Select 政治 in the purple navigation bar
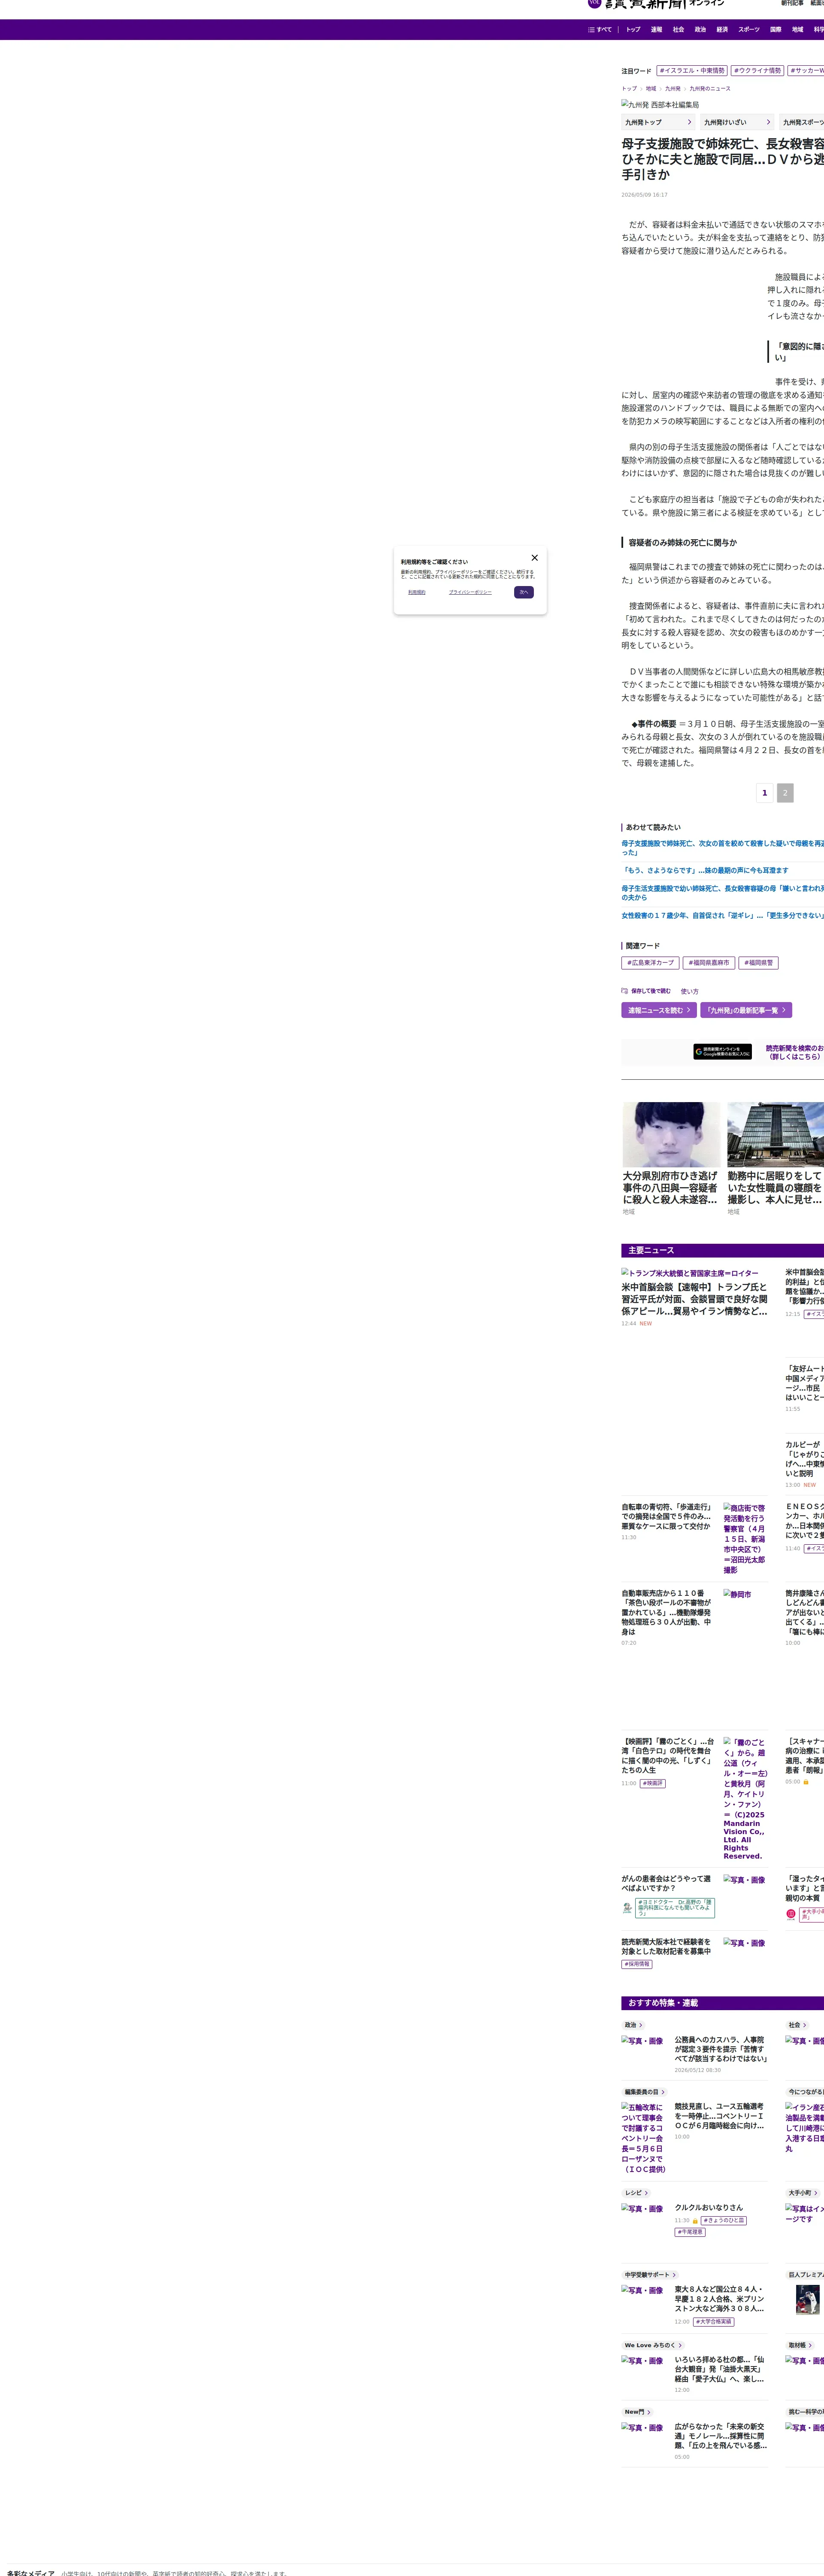 [x=700, y=30]
